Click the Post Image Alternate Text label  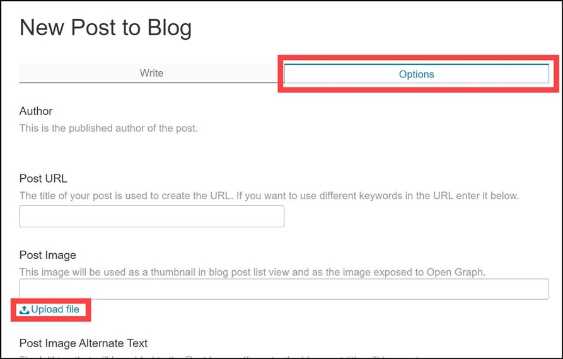pyautogui.click(x=84, y=343)
